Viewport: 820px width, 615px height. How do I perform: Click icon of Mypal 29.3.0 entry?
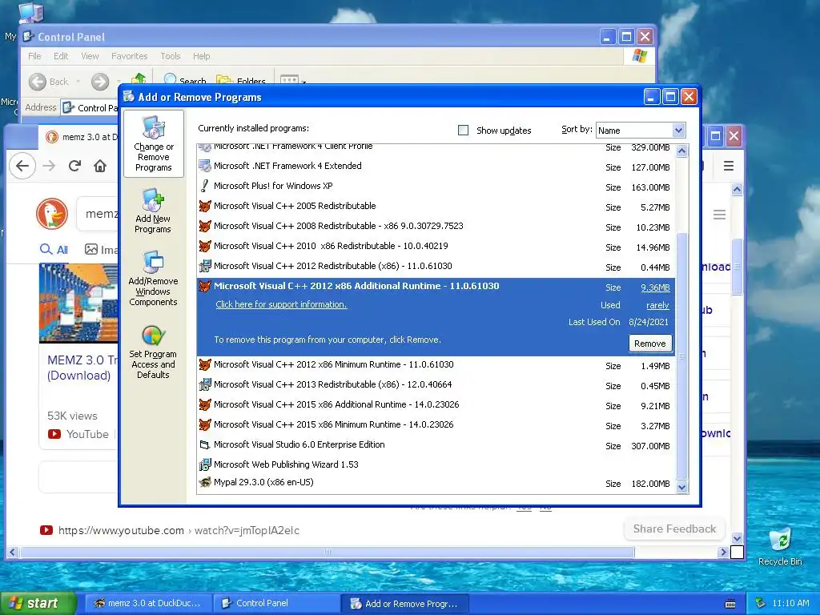click(205, 482)
